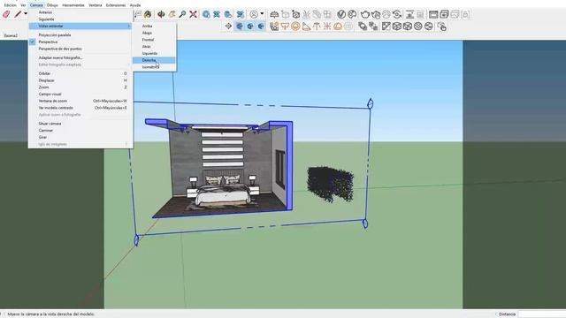
Task: Click the circled checkmark toolbar icon
Action: pyautogui.click(x=341, y=14)
